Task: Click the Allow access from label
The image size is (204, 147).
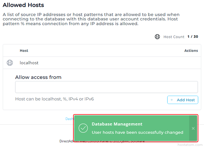Action: click(38, 77)
